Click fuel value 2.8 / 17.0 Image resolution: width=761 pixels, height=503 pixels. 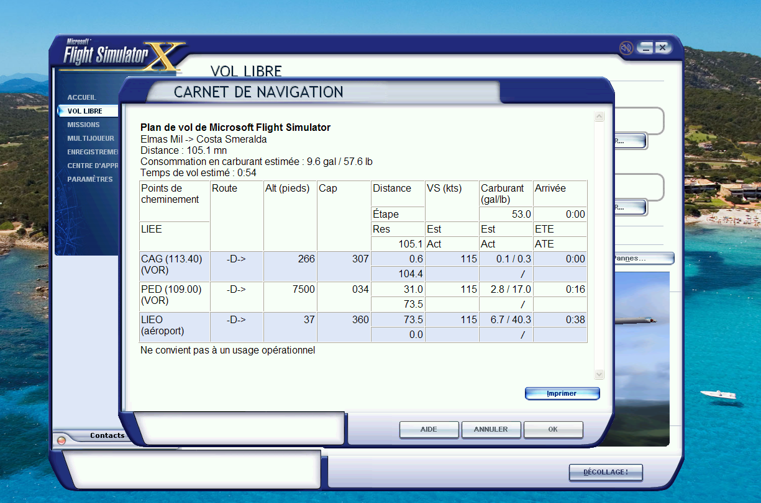512,289
